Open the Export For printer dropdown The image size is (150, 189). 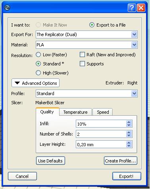click(87, 34)
